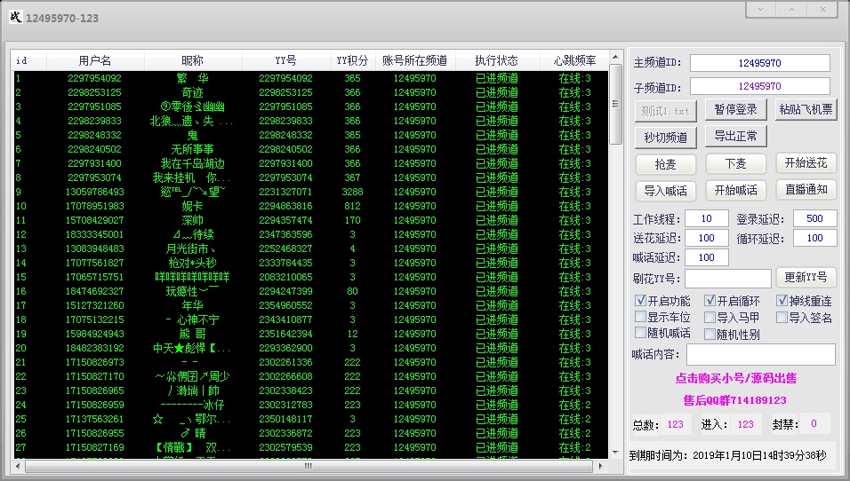
Task: Click the 开始送花 button
Action: pos(806,163)
